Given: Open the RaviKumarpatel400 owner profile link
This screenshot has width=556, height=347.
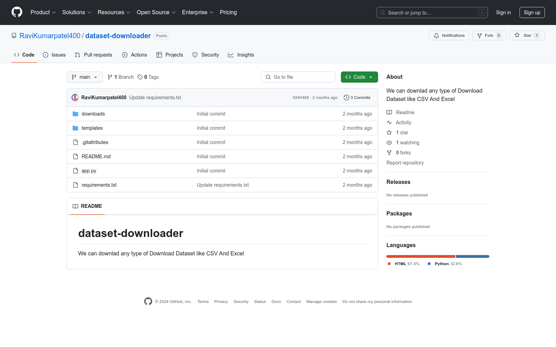Looking at the screenshot, I should point(50,36).
